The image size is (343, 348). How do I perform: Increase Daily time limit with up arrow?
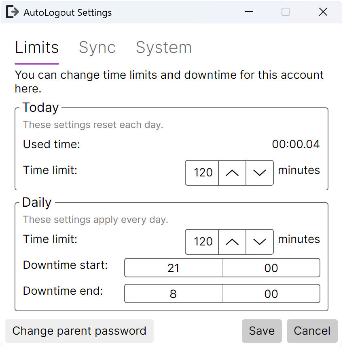click(x=232, y=242)
